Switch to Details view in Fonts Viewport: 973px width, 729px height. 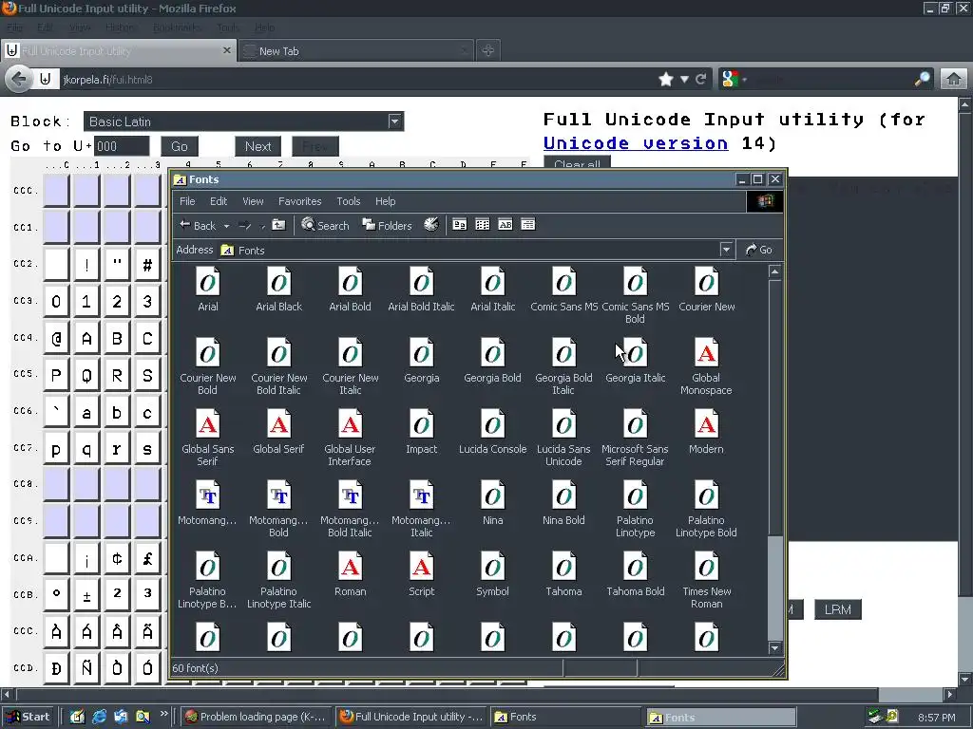coord(528,225)
